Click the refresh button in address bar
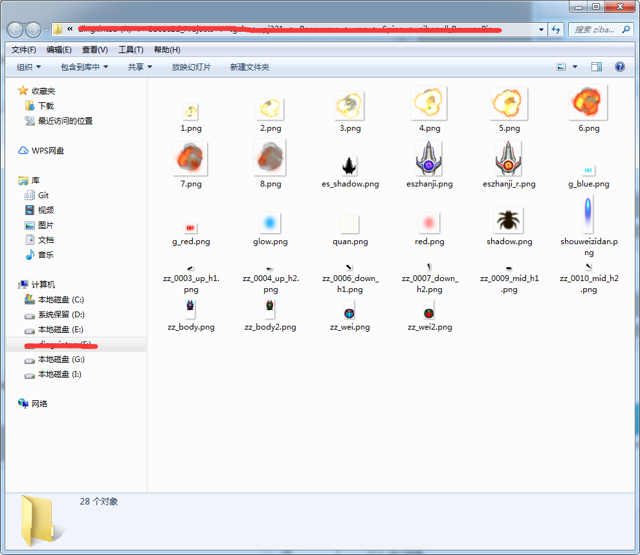 tap(556, 29)
